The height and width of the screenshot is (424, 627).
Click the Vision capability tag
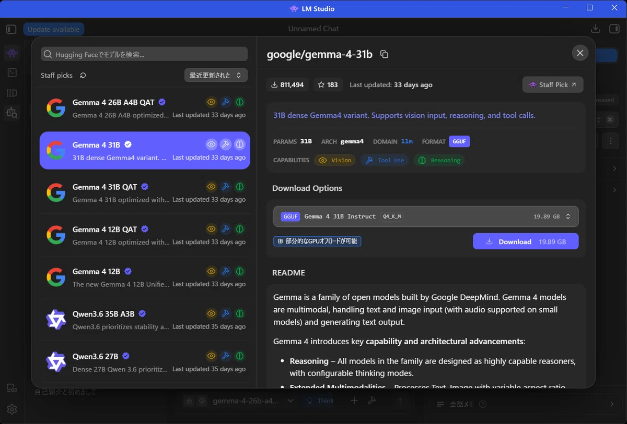click(x=335, y=160)
